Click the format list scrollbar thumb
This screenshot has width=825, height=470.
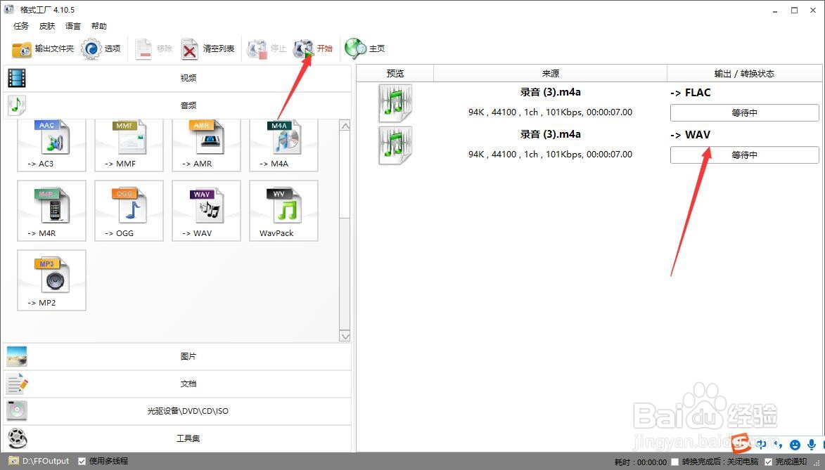click(345, 174)
